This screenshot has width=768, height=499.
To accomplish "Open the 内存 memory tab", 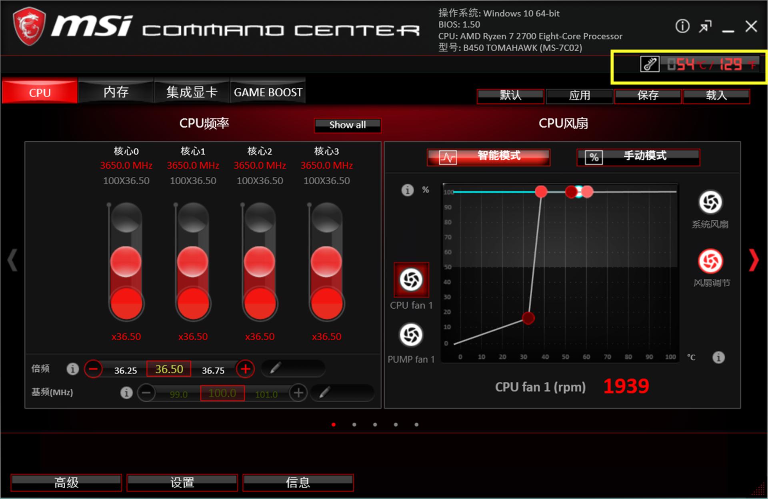I will coord(116,92).
